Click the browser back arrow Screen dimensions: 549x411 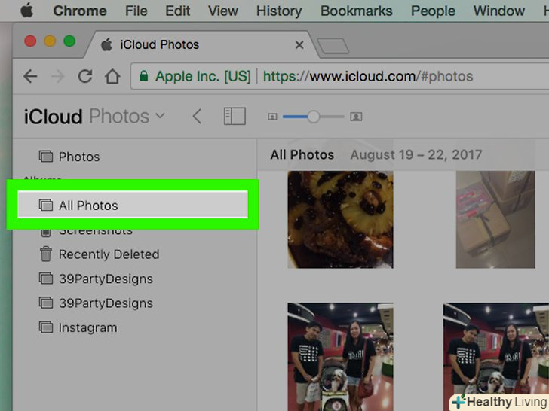[x=30, y=76]
